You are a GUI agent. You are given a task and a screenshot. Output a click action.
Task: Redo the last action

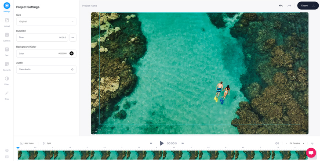pyautogui.click(x=289, y=6)
